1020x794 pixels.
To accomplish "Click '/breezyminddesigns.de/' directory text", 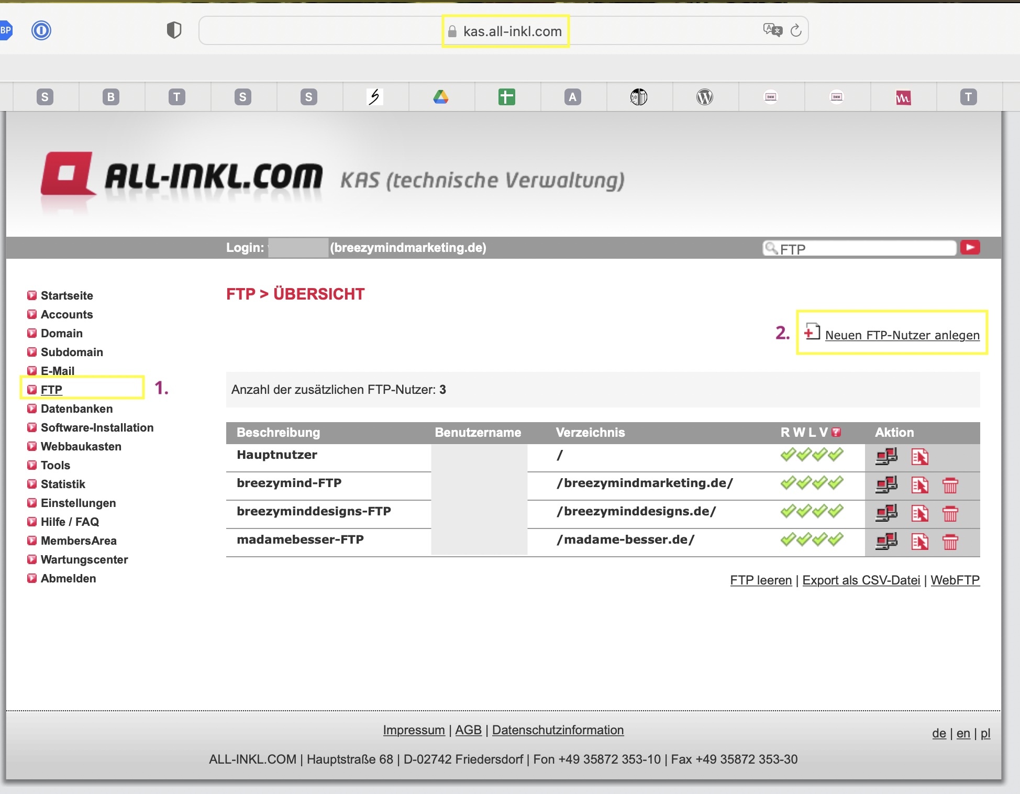I will point(636,511).
